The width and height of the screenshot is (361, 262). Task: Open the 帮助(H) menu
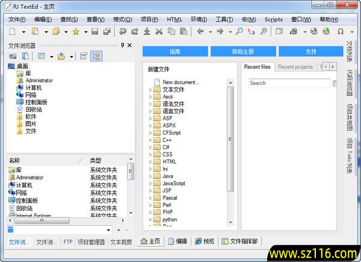click(x=329, y=20)
